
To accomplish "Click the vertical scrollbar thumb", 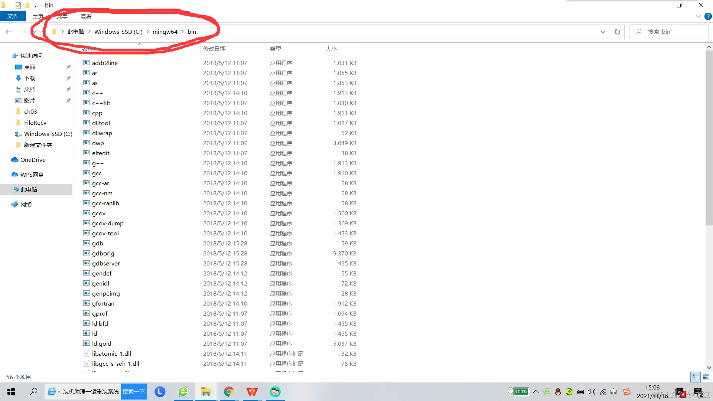I will (709, 137).
